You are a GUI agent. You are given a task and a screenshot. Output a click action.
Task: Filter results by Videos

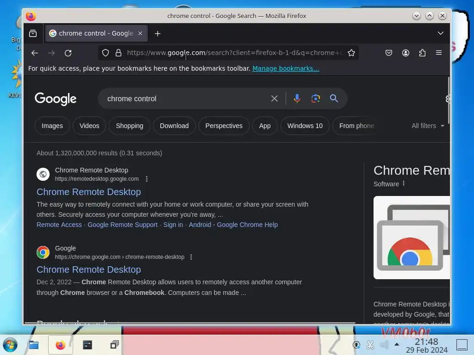pos(89,126)
